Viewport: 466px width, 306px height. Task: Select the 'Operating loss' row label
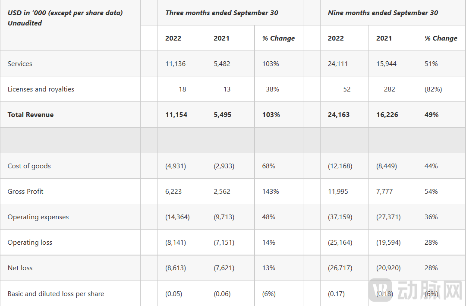pos(30,243)
